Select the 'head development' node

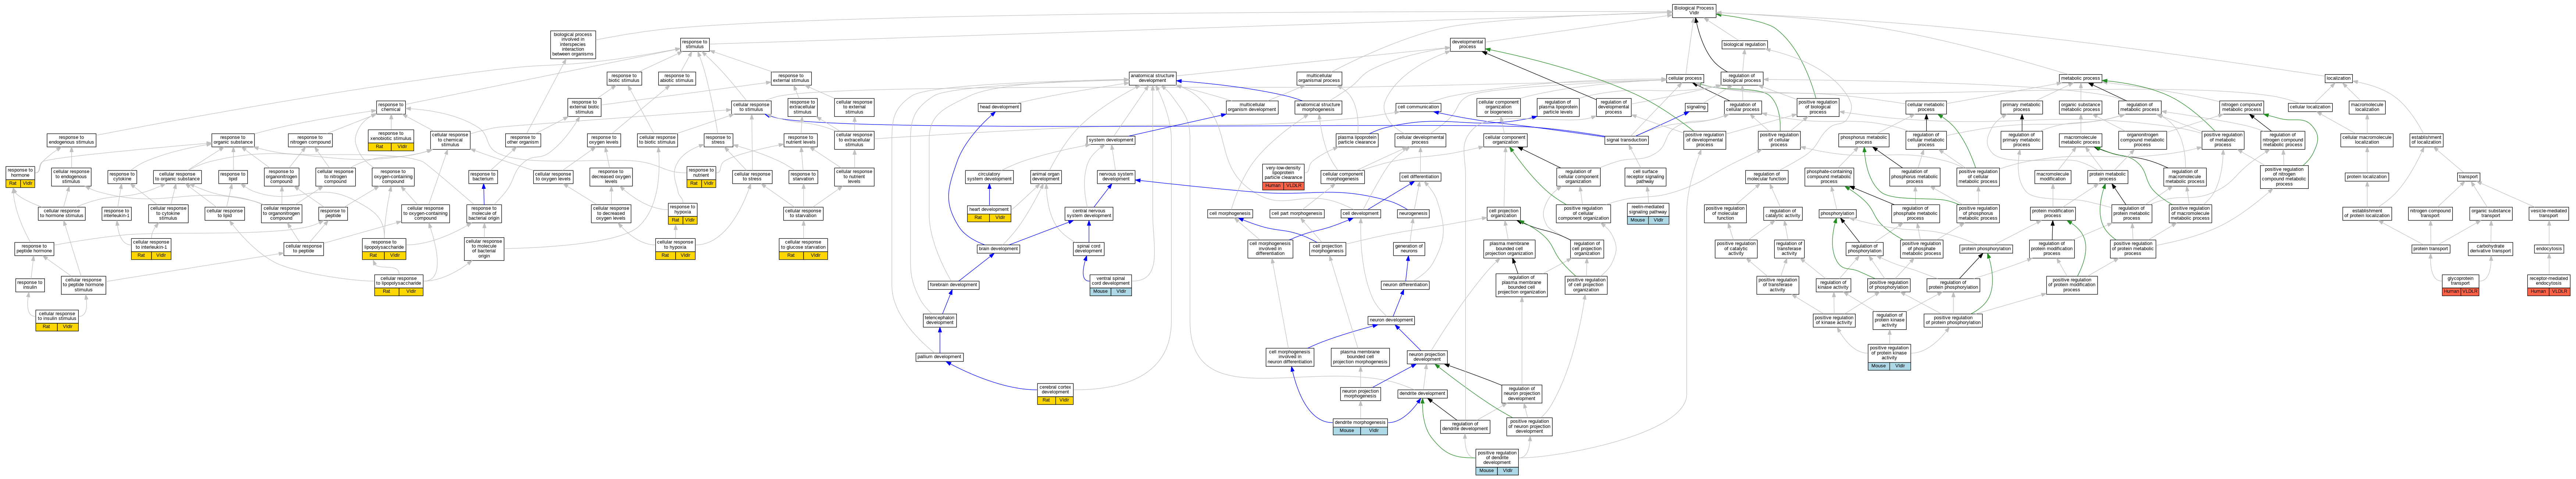(x=999, y=107)
